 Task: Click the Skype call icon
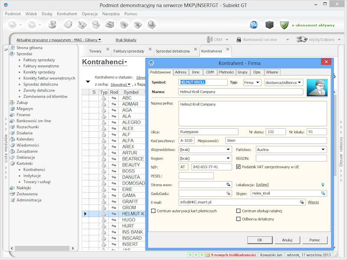click(323, 193)
